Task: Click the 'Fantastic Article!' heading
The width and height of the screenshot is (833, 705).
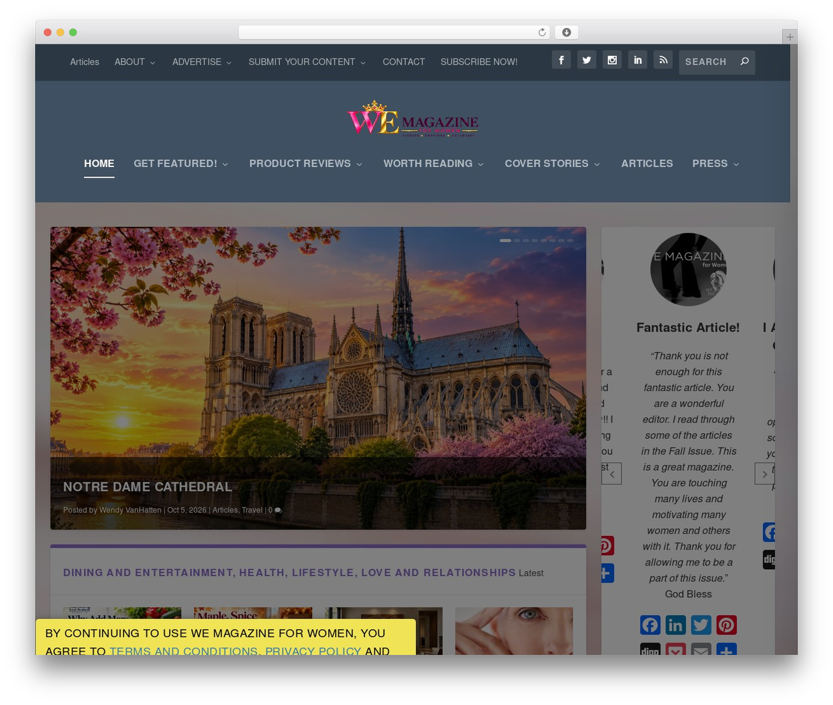Action: click(x=688, y=328)
